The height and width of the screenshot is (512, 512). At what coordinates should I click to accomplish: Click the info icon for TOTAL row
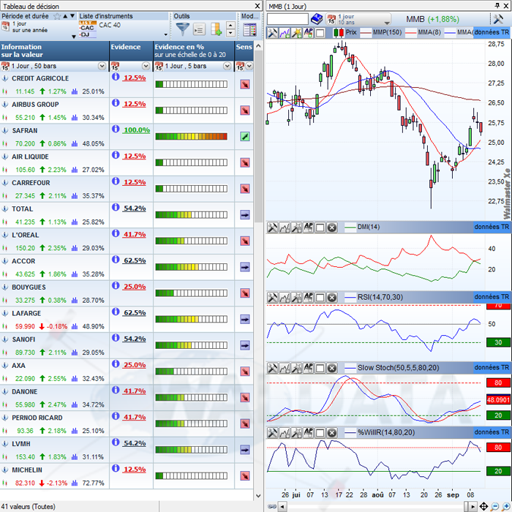116,207
